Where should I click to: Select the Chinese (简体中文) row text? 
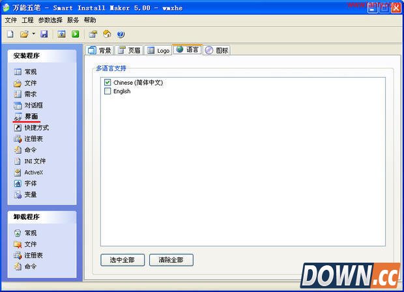click(x=138, y=83)
